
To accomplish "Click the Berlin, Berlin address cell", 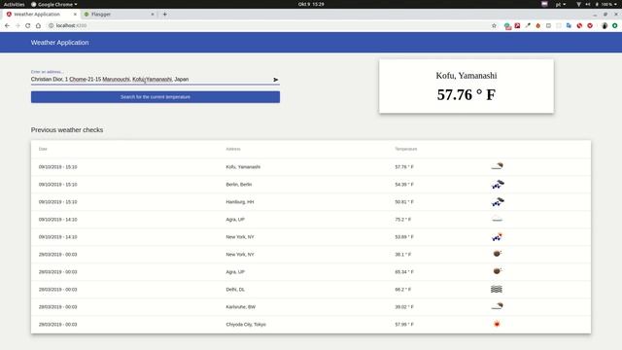I will tap(239, 185).
